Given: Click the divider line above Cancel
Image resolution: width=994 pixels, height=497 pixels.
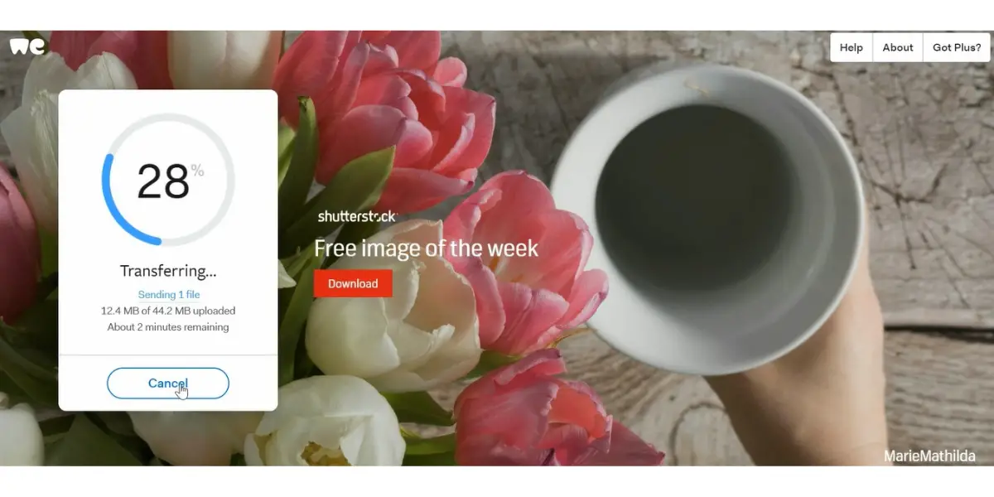Looking at the screenshot, I should [x=168, y=355].
